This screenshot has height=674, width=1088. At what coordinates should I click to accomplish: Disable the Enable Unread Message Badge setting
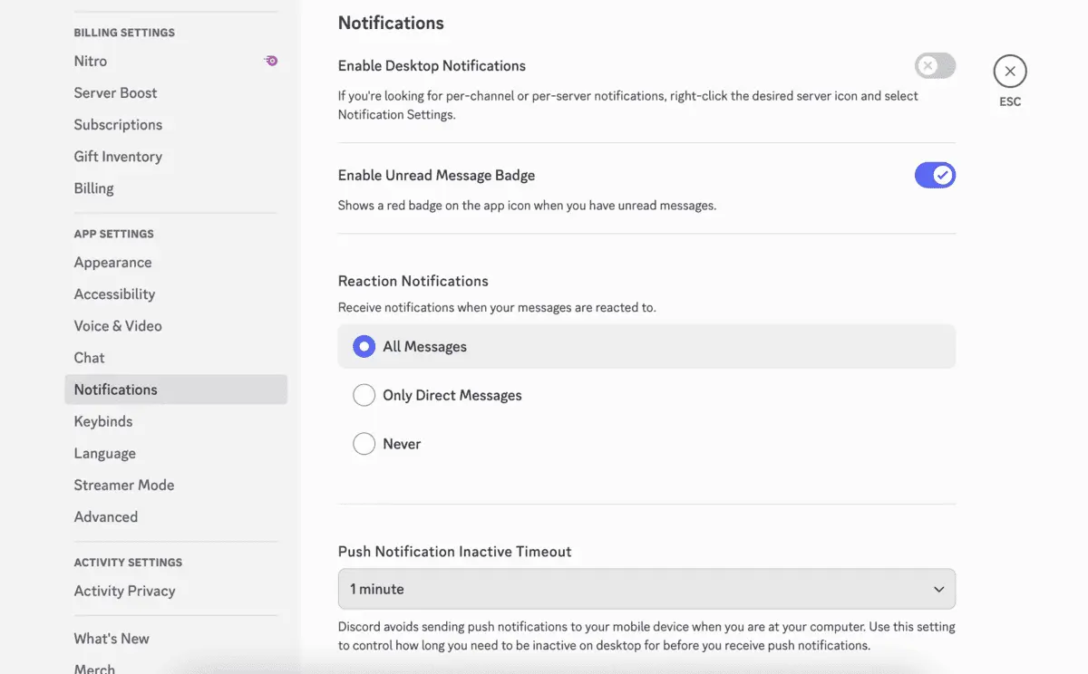pos(935,175)
